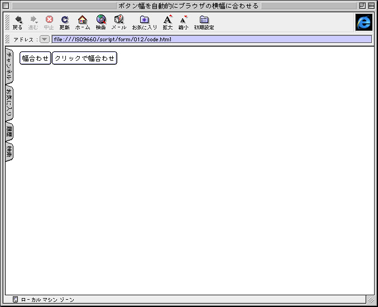The width and height of the screenshot is (378, 307).
Task: Open the Mail (メール) icon
Action: tap(118, 20)
